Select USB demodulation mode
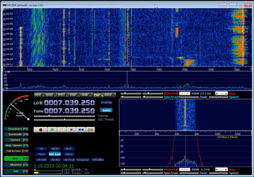This screenshot has width=254, height=177. coord(87,95)
